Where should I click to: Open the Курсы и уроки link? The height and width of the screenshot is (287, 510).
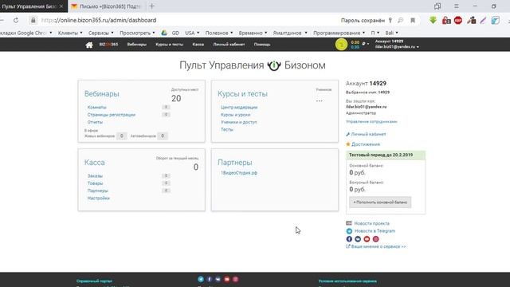(x=236, y=115)
